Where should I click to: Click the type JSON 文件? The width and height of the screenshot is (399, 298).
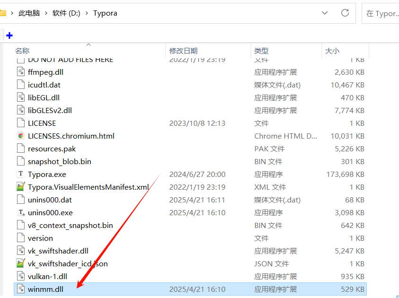pos(271,263)
